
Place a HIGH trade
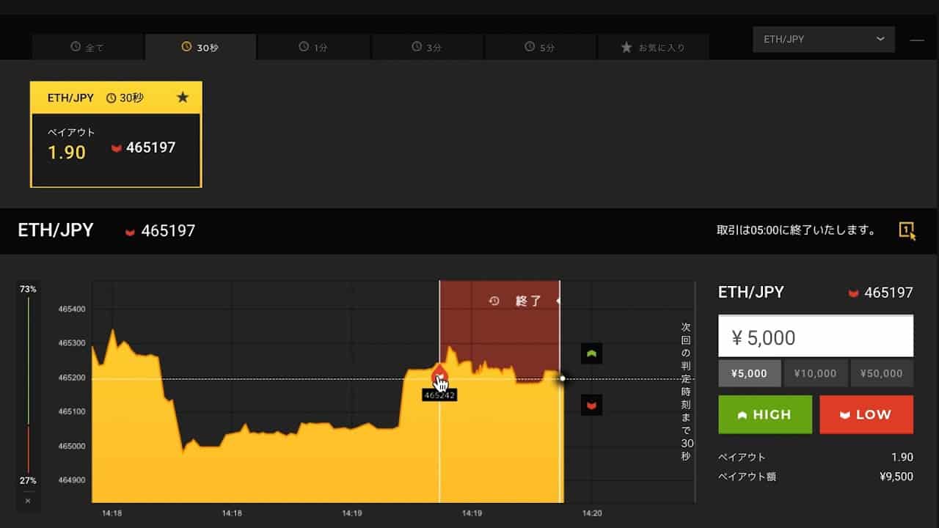coord(765,414)
